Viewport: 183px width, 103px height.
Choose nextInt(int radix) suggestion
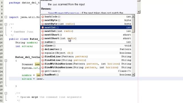pos(86,31)
